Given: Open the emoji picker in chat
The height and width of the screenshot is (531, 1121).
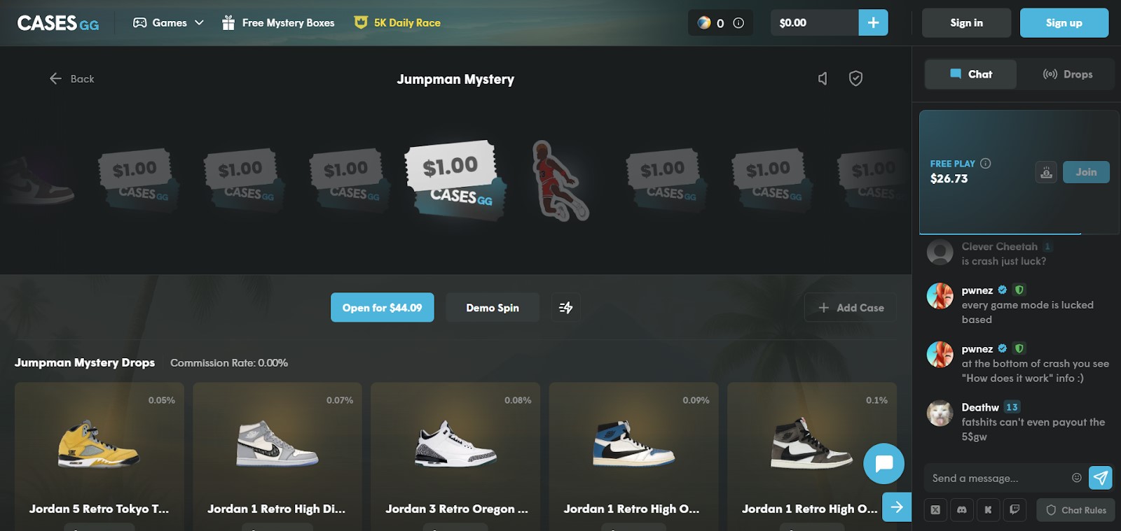Looking at the screenshot, I should [1077, 478].
